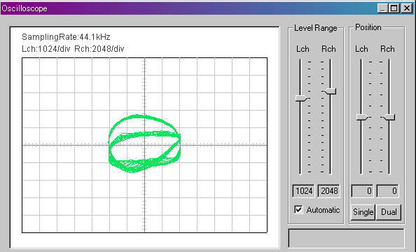Screen dimensions: 416x252
Task: Click the Rch Position slider thumb
Action: 389,117
